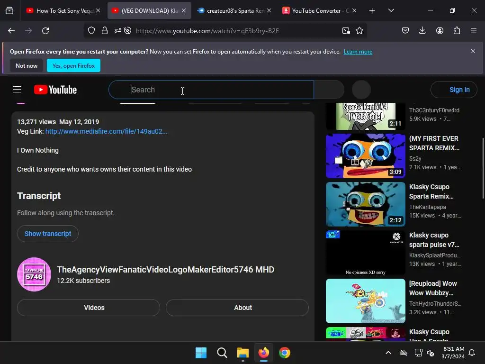
Task: Open Google Chrome from taskbar
Action: point(285,353)
